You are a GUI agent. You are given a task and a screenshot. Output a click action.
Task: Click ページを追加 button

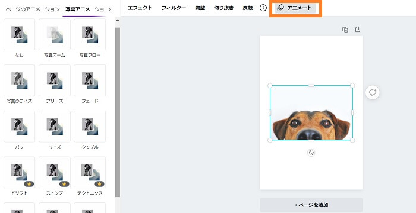311,205
